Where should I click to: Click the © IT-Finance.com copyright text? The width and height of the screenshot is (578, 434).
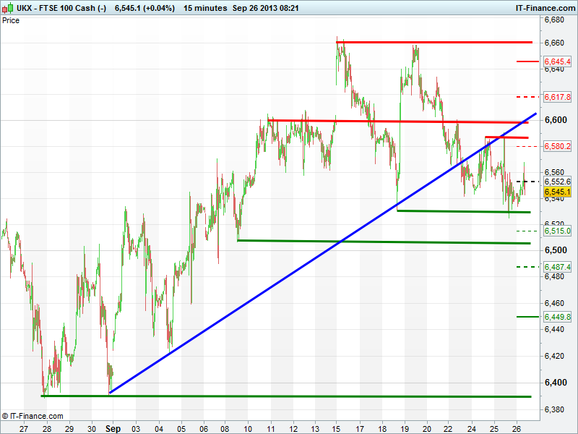[33, 416]
